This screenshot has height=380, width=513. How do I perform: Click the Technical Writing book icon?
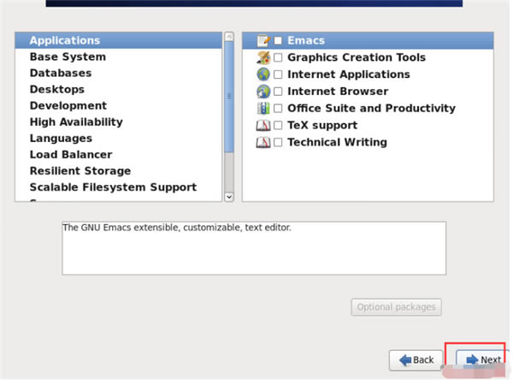[x=263, y=142]
